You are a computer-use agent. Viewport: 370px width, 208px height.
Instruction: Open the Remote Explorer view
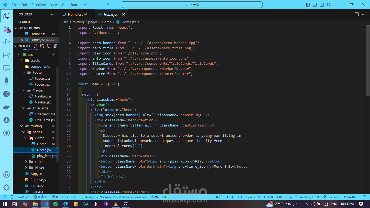[x=7, y=68]
